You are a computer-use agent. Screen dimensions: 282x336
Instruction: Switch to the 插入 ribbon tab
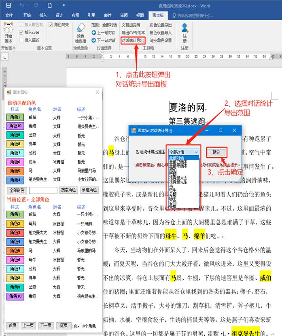(43, 15)
